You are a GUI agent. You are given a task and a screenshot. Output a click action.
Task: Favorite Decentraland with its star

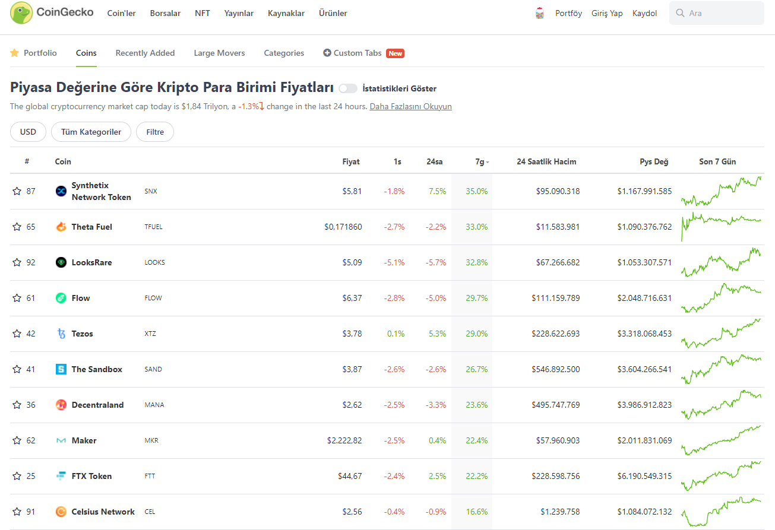tap(17, 405)
